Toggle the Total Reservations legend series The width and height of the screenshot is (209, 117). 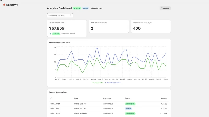point(113,83)
